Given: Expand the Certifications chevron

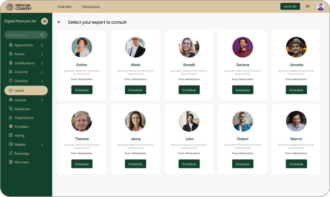Looking at the screenshot, I should [42, 63].
